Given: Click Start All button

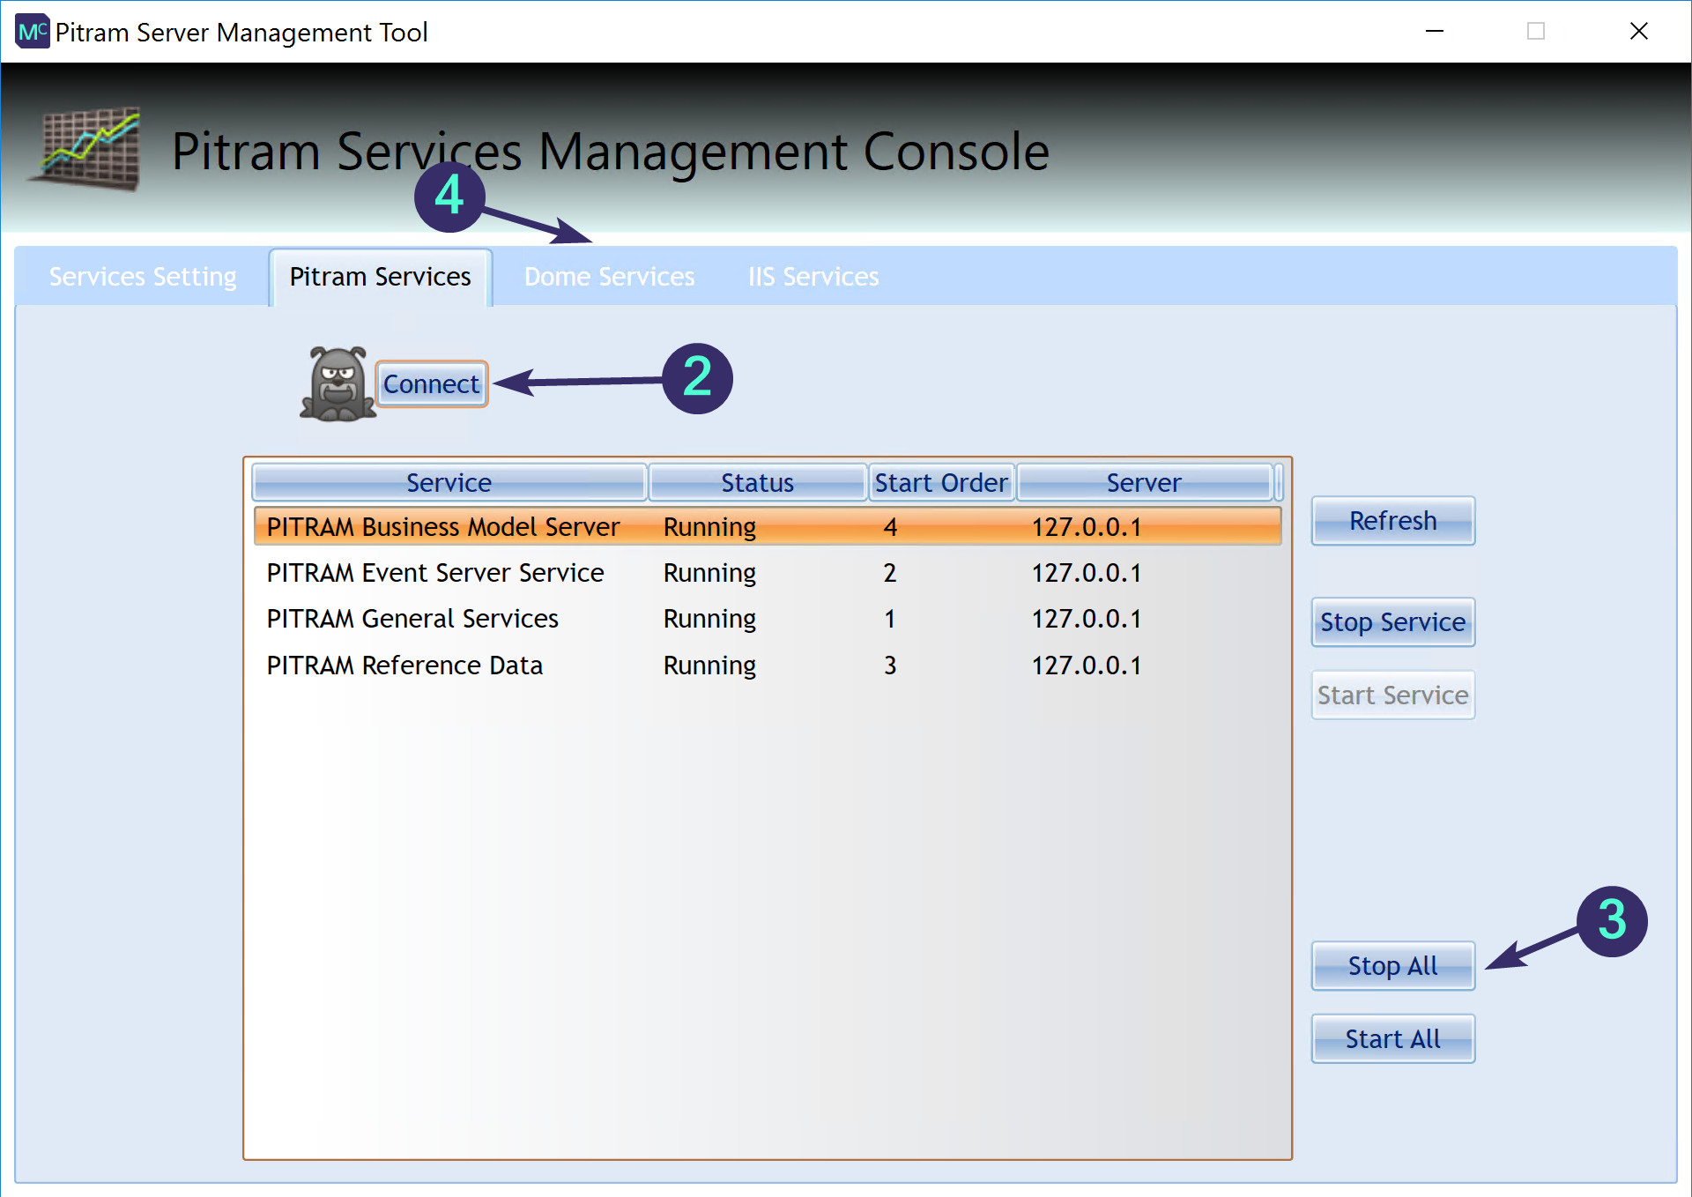Looking at the screenshot, I should (x=1392, y=1039).
